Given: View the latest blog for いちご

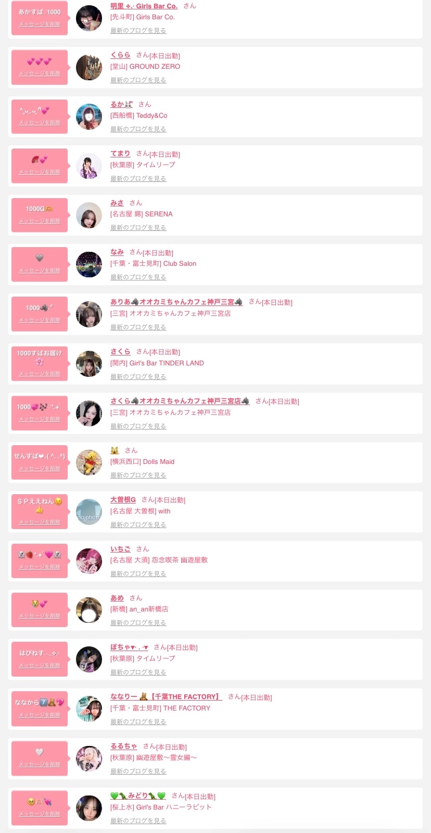Looking at the screenshot, I should coord(138,574).
